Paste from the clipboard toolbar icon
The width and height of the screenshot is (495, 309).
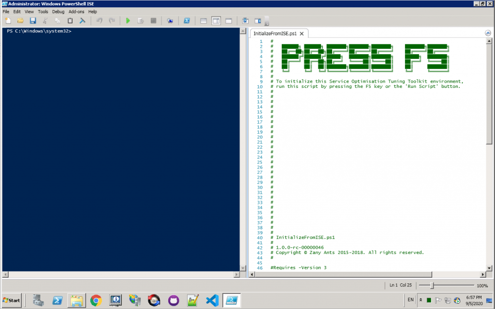tap(70, 21)
